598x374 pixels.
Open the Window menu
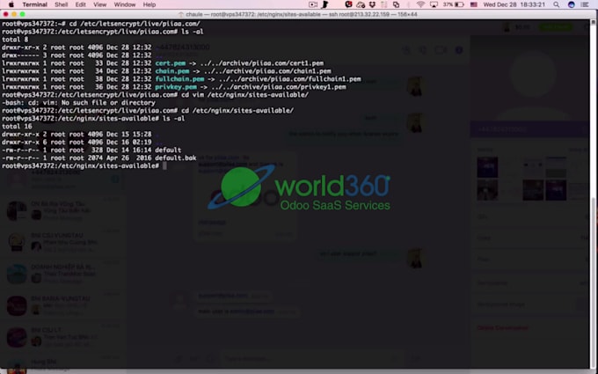[125, 4]
